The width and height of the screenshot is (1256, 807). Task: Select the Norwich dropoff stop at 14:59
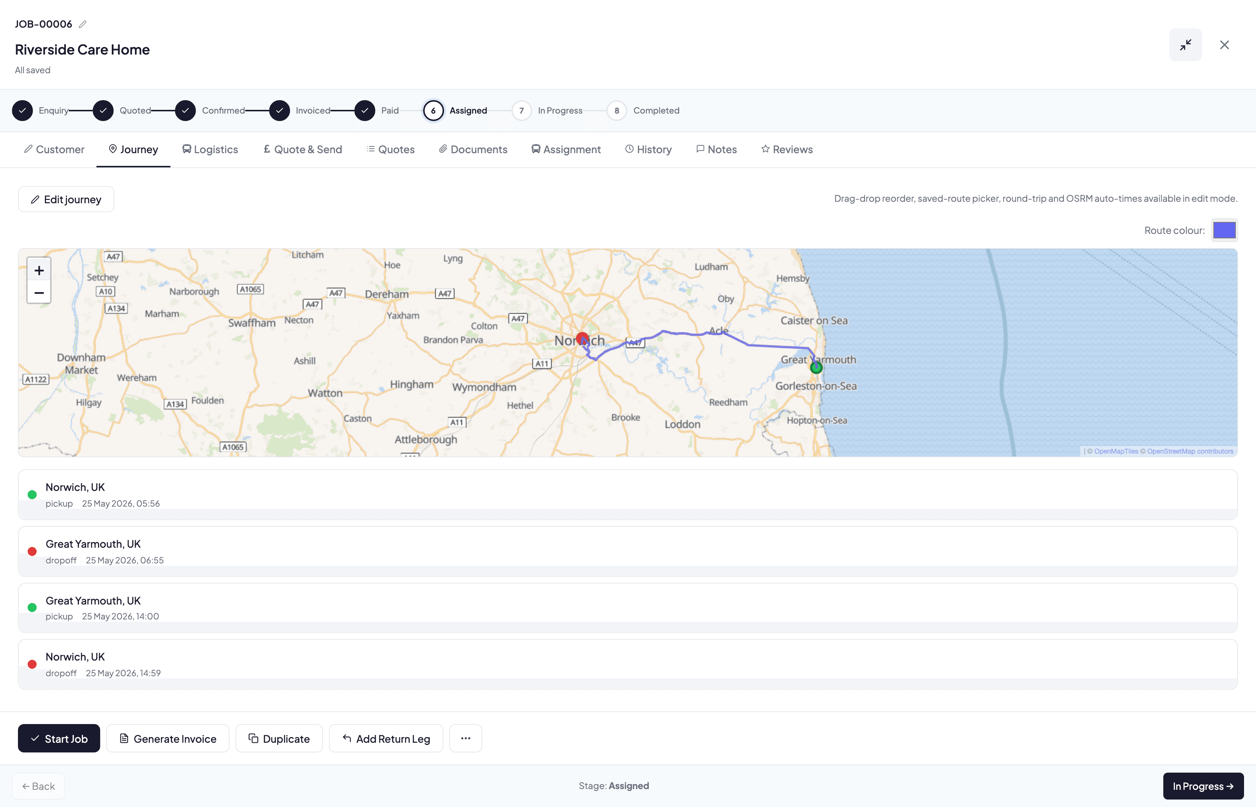coord(628,664)
